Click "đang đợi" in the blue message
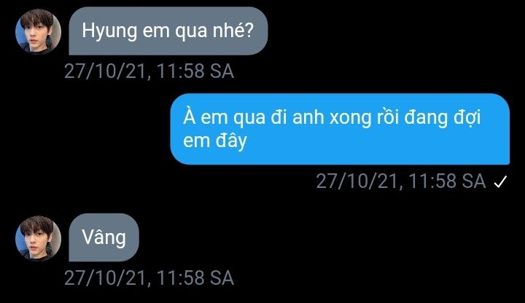This screenshot has width=525, height=303. tap(443, 118)
